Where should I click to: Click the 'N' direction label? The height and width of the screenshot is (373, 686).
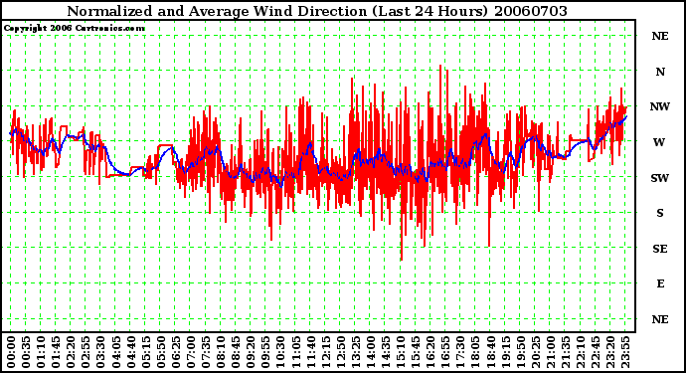point(660,72)
